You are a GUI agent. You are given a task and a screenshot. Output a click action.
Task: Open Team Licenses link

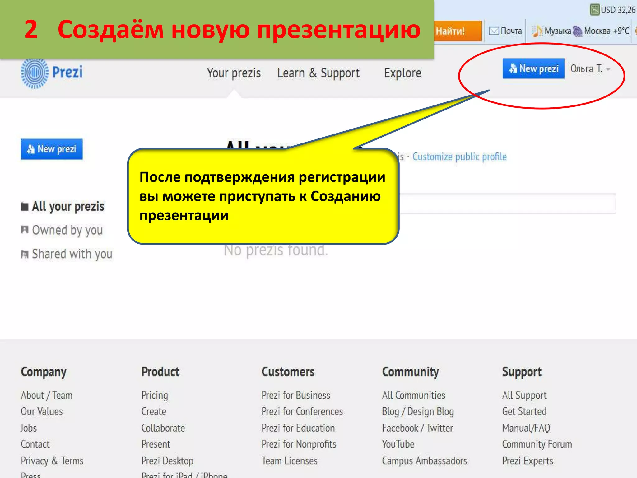[x=290, y=461]
